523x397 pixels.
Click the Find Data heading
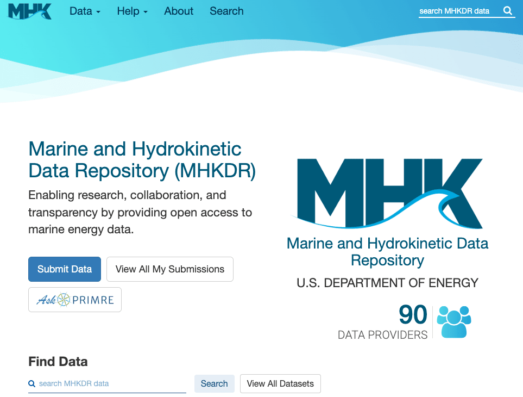pyautogui.click(x=58, y=362)
